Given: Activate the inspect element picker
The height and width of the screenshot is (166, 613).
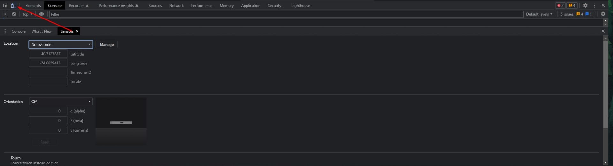Looking at the screenshot, I should (5, 5).
